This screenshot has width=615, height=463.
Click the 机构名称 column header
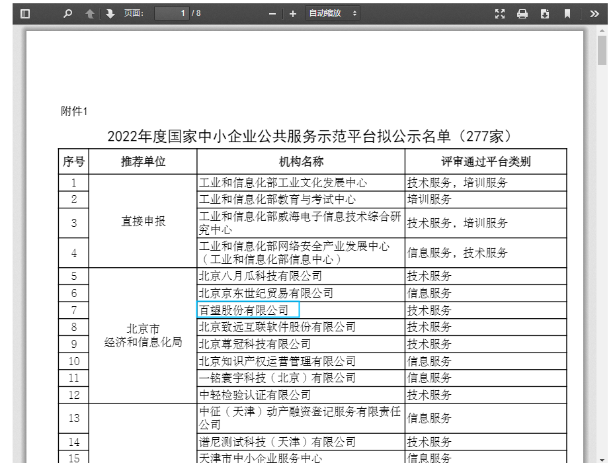click(301, 161)
